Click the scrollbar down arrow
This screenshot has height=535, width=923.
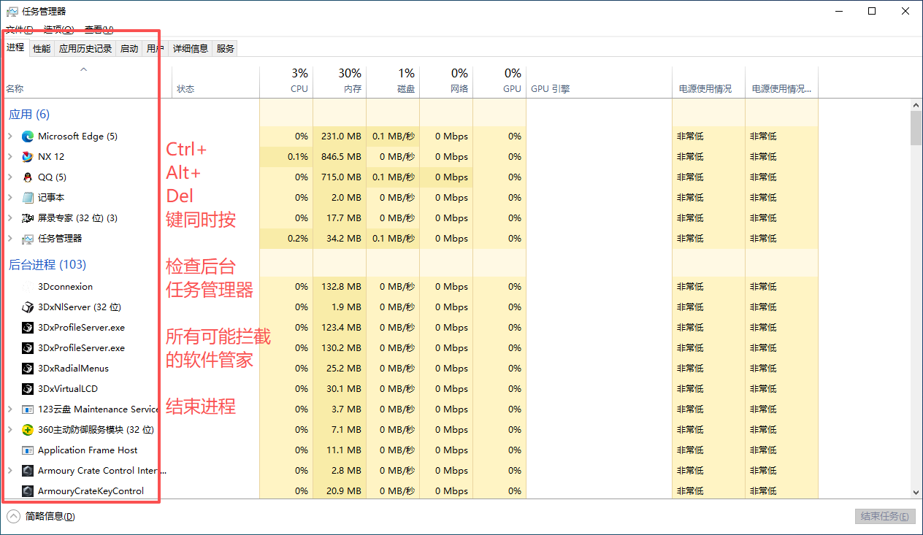pos(916,493)
